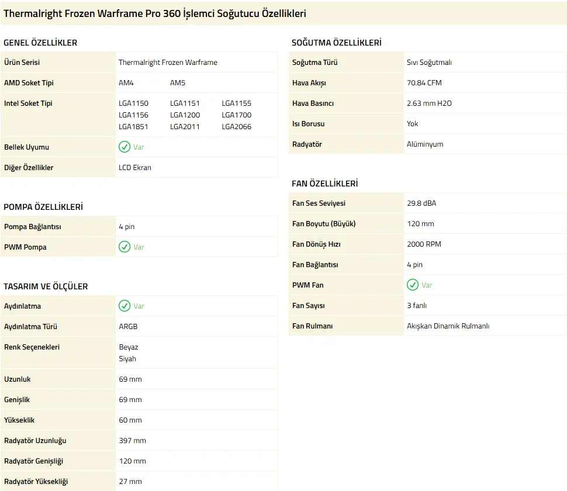Click the PWM Pompa checkmark icon
The height and width of the screenshot is (491, 567).
pos(125,247)
